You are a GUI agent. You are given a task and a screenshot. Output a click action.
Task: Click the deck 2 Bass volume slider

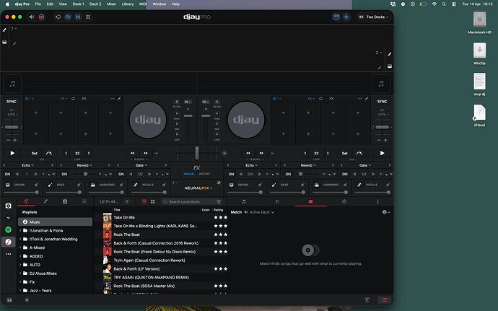287,193
